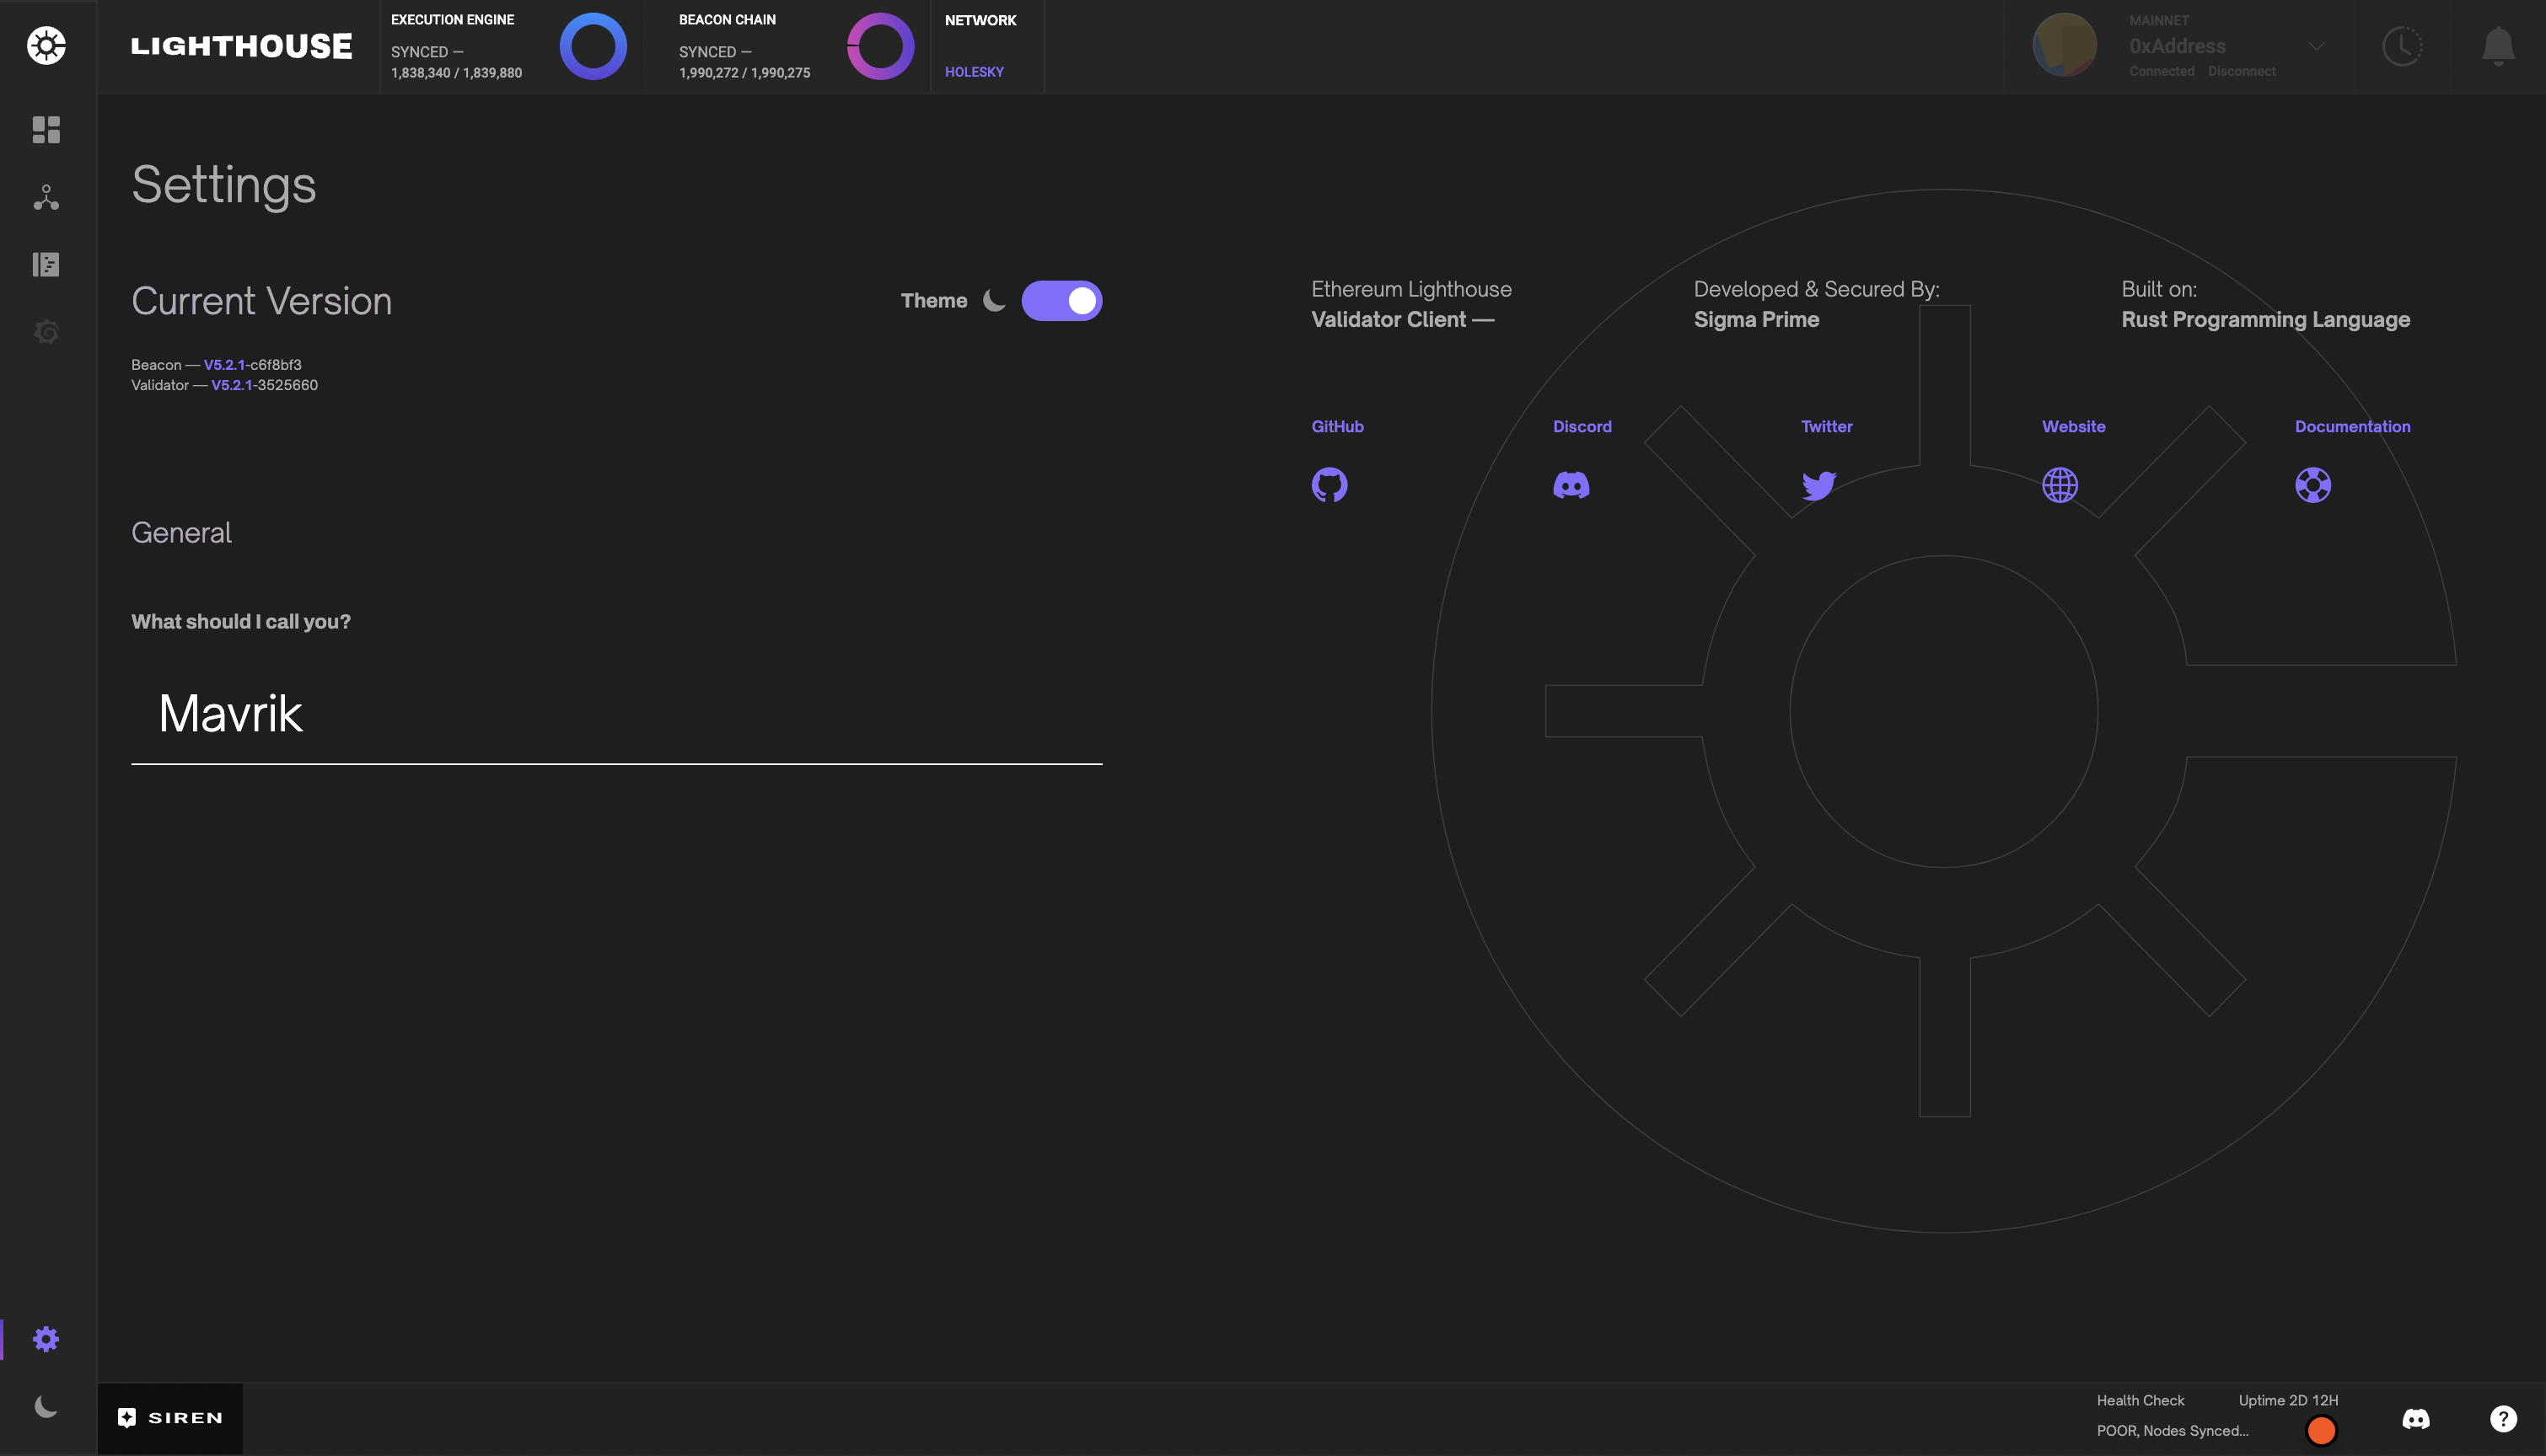Click the Sigma Prime text

click(1756, 320)
